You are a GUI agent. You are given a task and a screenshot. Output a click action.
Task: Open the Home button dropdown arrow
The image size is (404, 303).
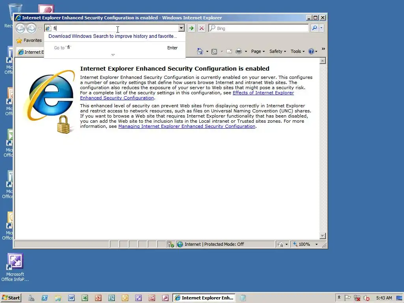(207, 52)
